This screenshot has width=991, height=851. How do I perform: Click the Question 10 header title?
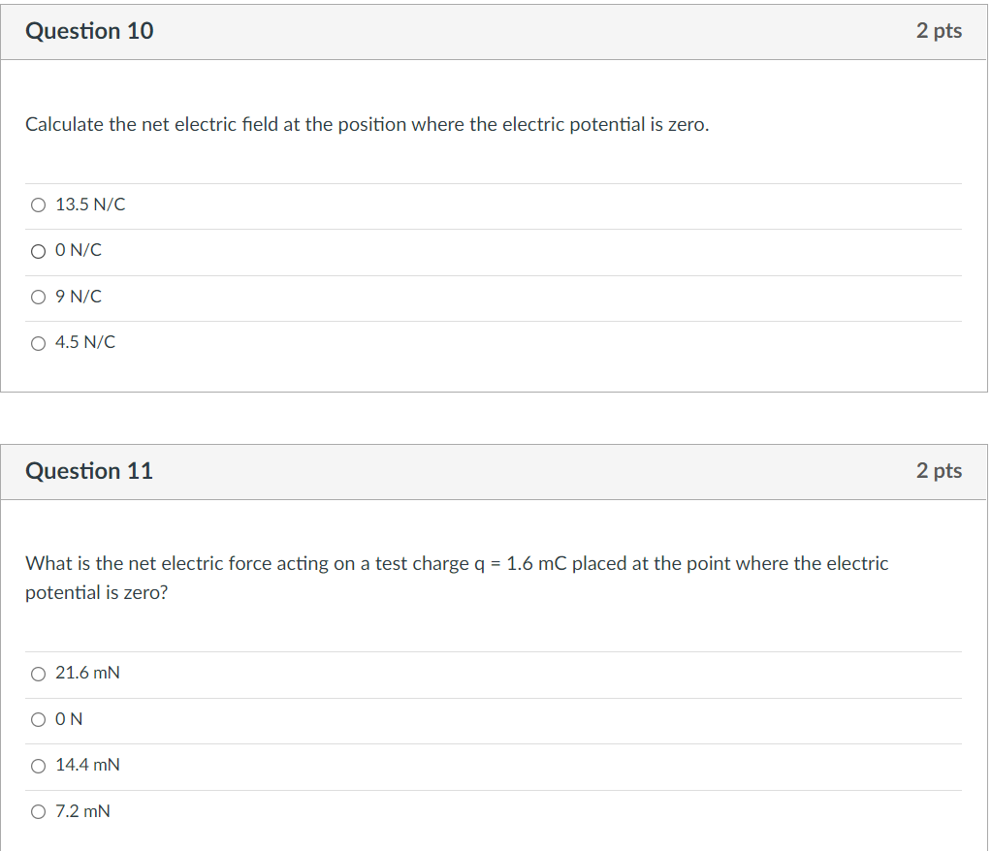tap(89, 30)
